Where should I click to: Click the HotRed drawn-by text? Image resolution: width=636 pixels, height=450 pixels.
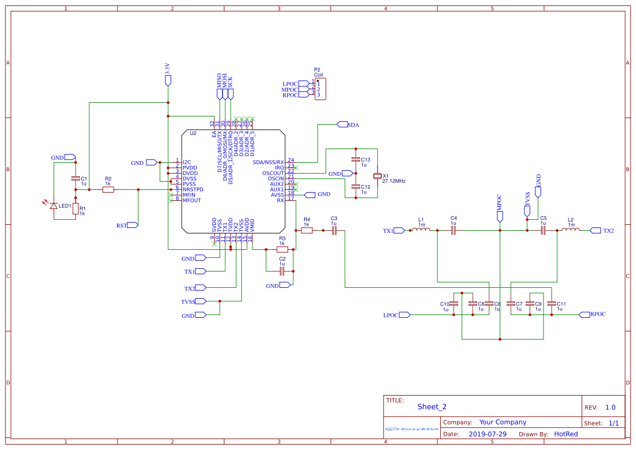[566, 434]
